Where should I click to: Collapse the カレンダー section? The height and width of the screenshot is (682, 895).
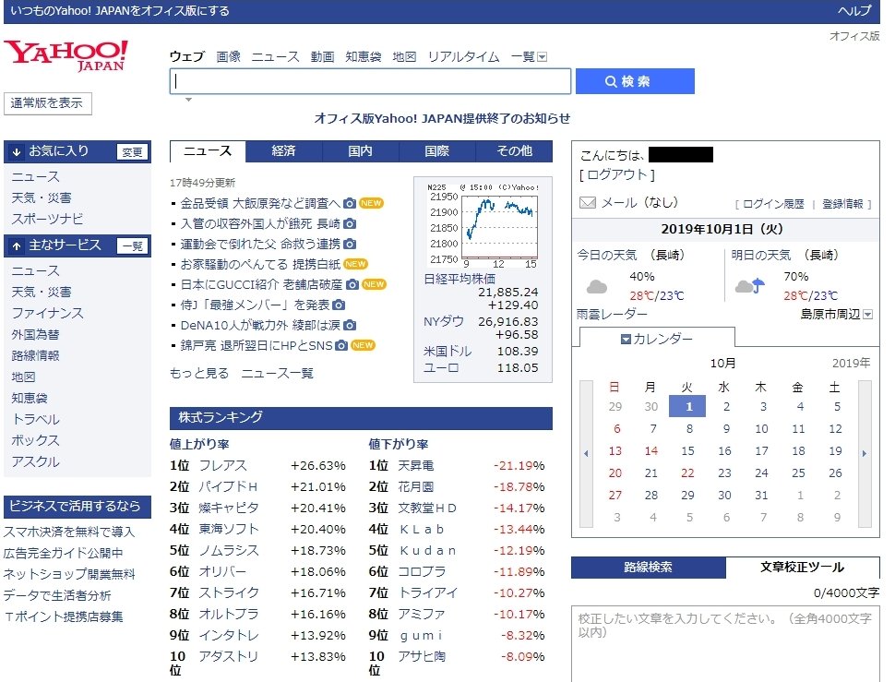[x=656, y=339]
